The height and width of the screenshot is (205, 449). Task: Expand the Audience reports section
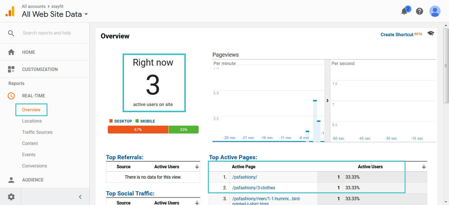point(33,180)
